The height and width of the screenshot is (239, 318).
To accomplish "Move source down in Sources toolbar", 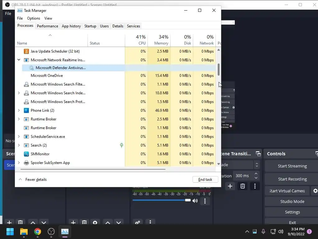I will click(119, 223).
